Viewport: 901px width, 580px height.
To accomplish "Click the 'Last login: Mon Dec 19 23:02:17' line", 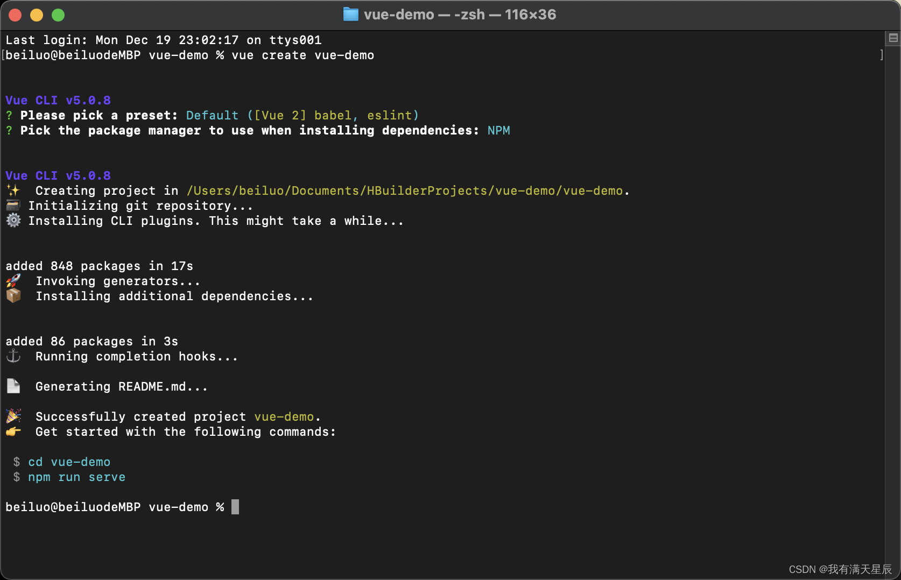I will (x=164, y=40).
